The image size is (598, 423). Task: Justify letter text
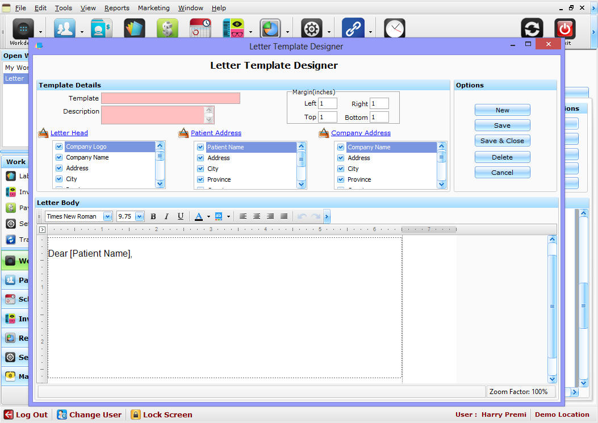[284, 216]
